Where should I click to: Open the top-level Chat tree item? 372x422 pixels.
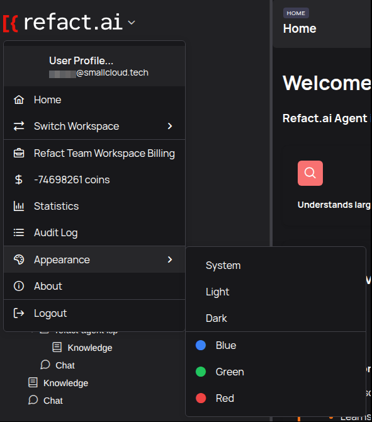coord(53,401)
